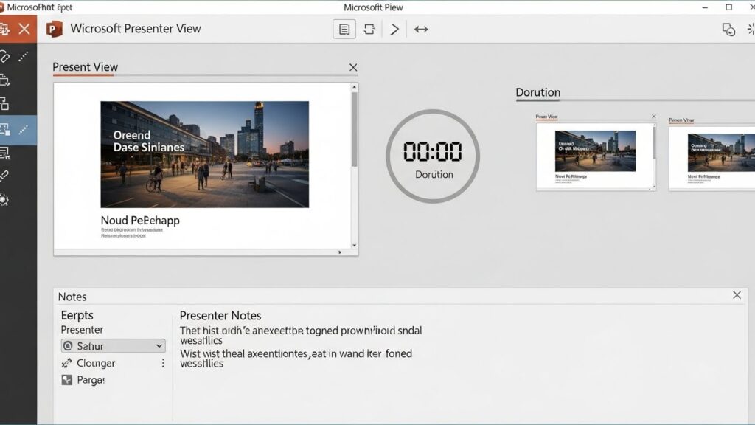The width and height of the screenshot is (755, 425).
Task: Click the PowerPoint logo icon
Action: [54, 29]
